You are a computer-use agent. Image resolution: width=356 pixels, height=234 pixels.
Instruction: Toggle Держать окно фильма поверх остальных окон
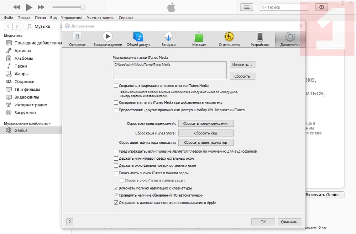[x=116, y=165]
